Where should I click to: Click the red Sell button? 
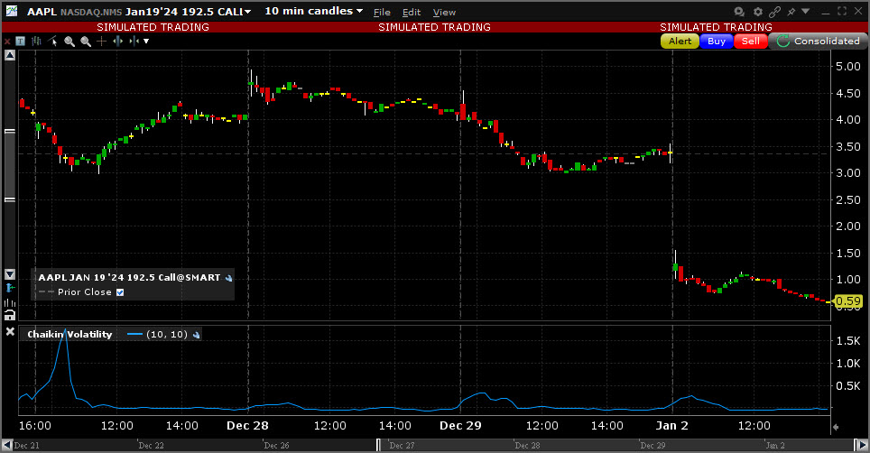point(750,41)
